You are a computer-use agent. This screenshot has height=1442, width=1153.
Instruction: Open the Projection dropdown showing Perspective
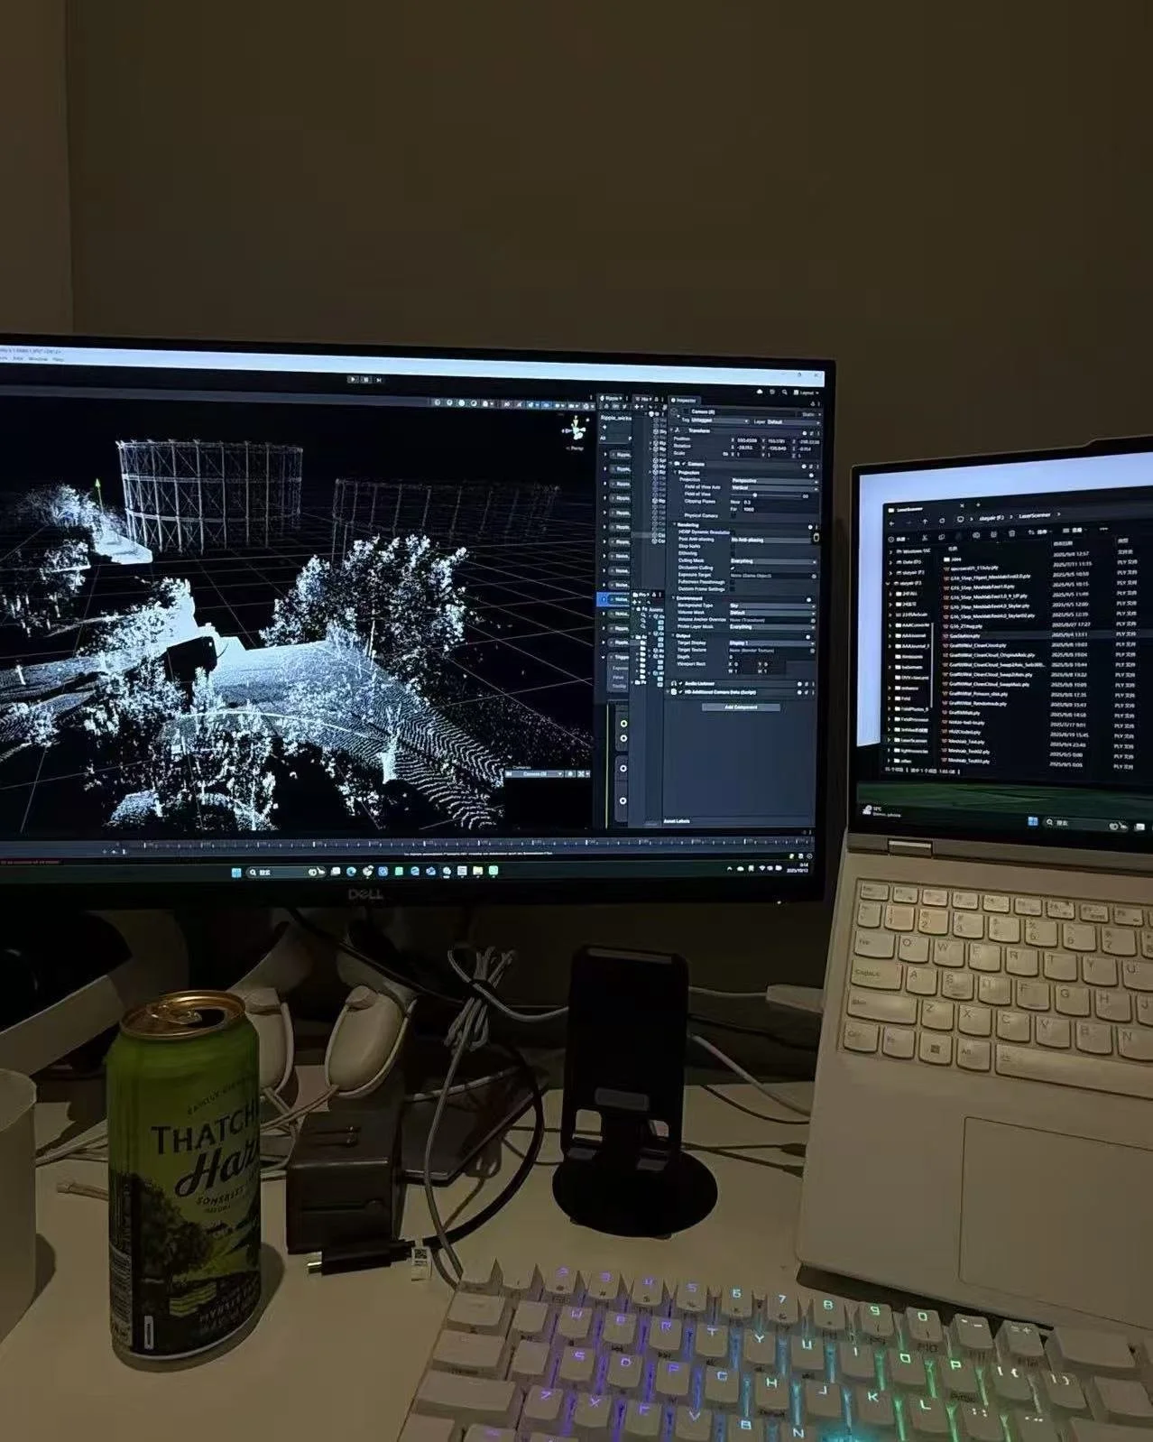tap(775, 481)
